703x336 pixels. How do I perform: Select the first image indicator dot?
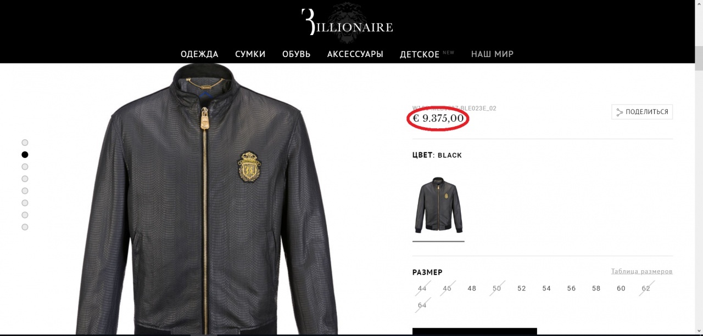tap(25, 143)
